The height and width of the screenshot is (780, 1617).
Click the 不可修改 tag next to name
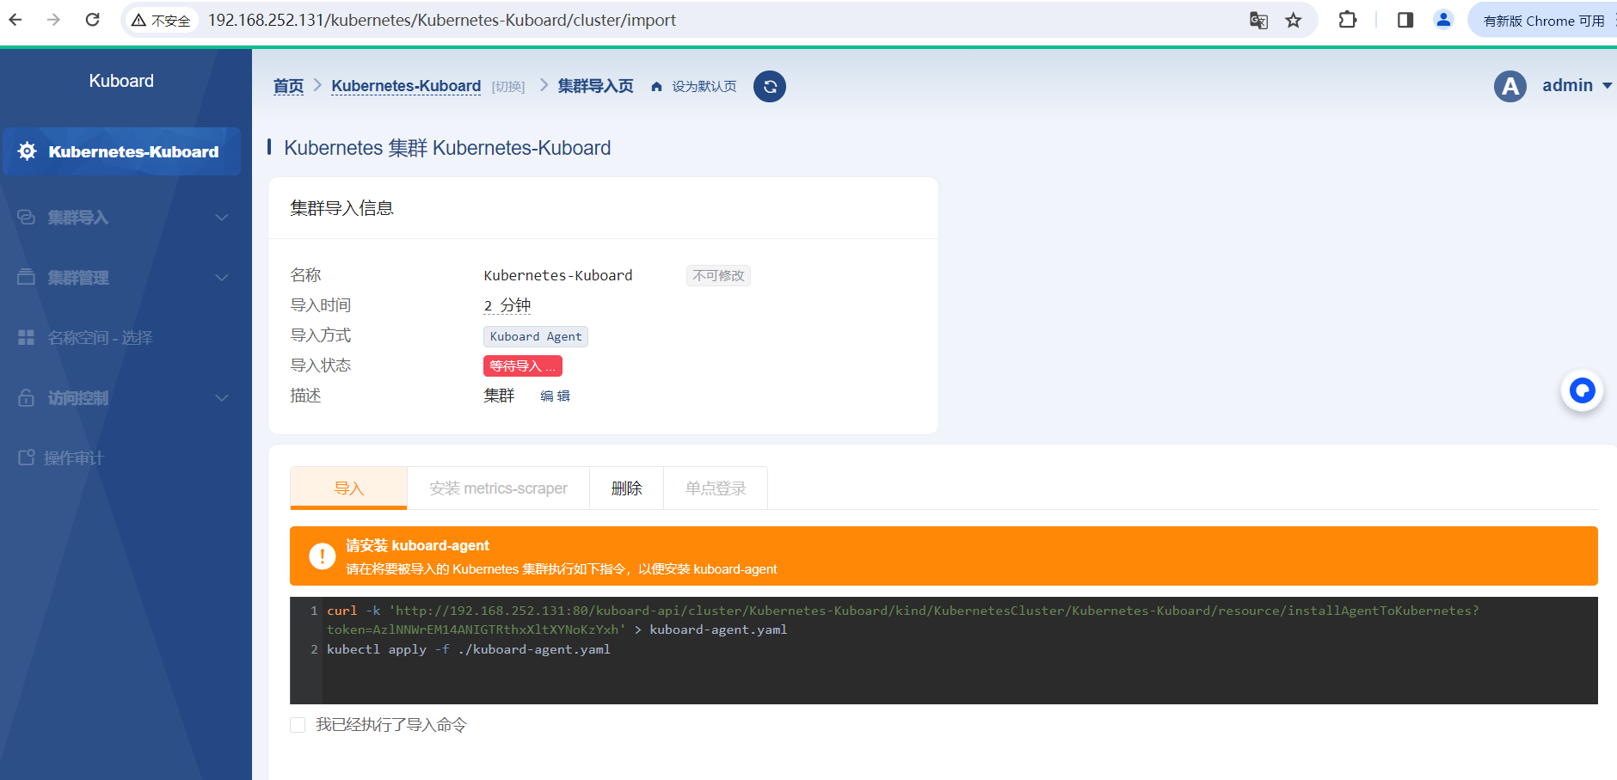pyautogui.click(x=719, y=275)
